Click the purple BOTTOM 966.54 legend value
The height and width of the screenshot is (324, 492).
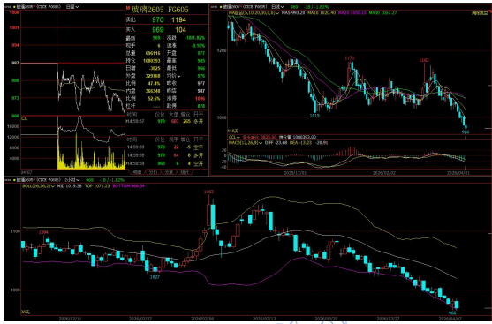point(129,186)
